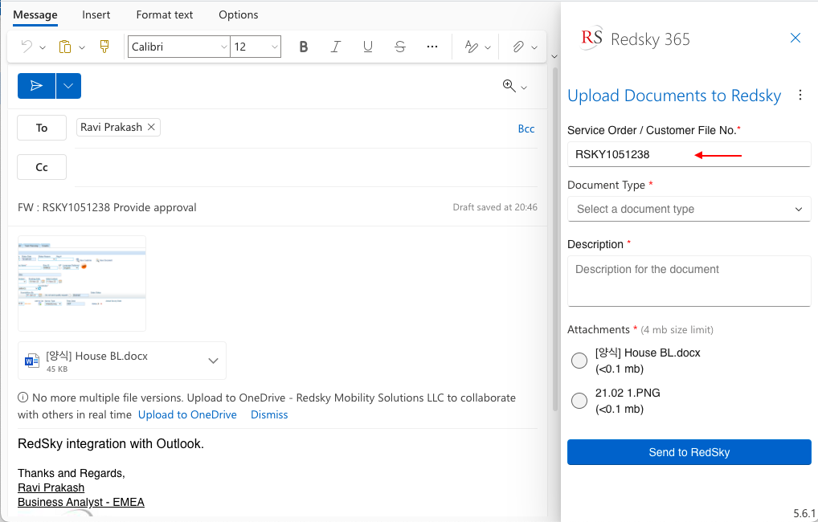Show the Bcc field

(x=526, y=128)
